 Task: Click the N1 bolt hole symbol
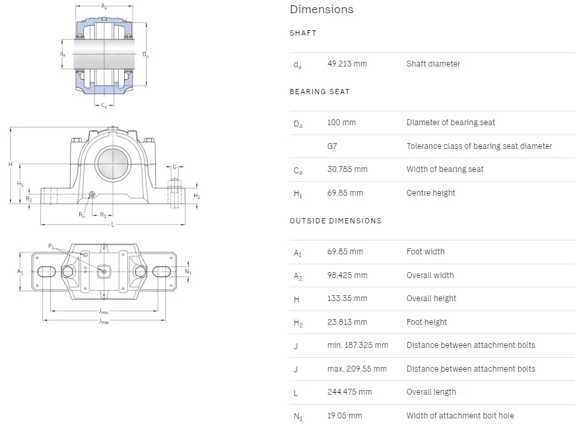point(296,416)
